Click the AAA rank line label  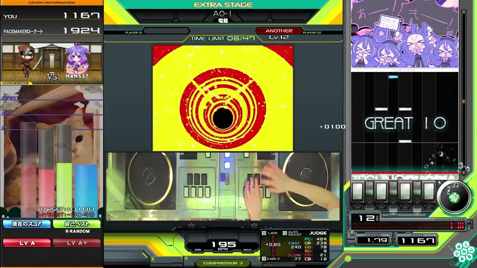coord(9,98)
